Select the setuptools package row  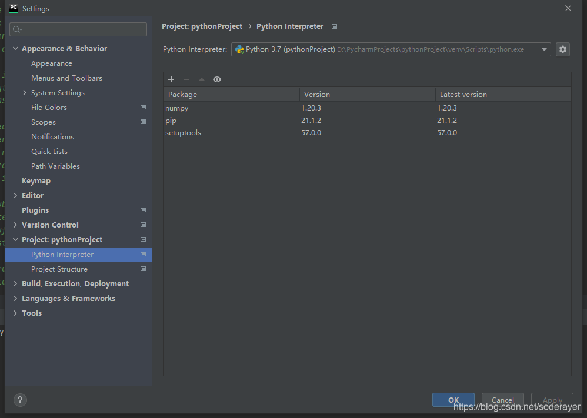(x=367, y=132)
